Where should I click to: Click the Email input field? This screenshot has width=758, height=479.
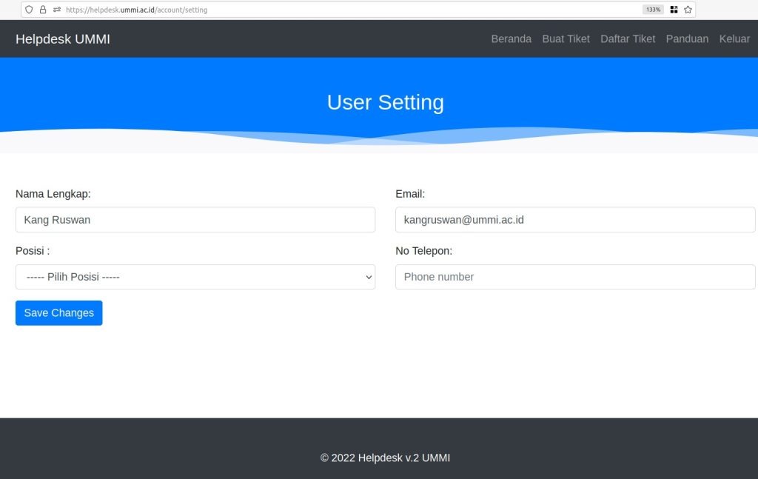click(x=575, y=220)
